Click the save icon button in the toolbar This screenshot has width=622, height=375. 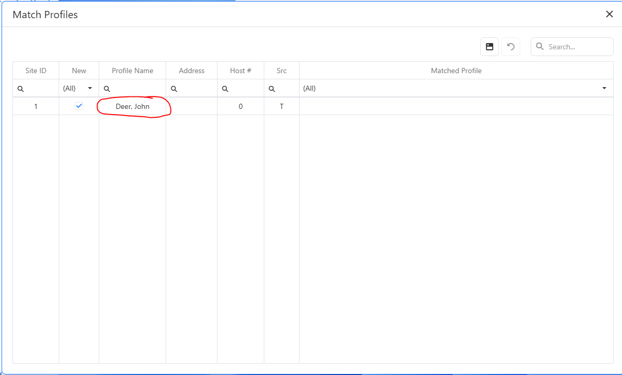point(490,47)
